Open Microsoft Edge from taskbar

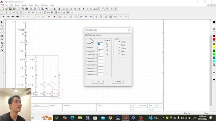coord(72,118)
